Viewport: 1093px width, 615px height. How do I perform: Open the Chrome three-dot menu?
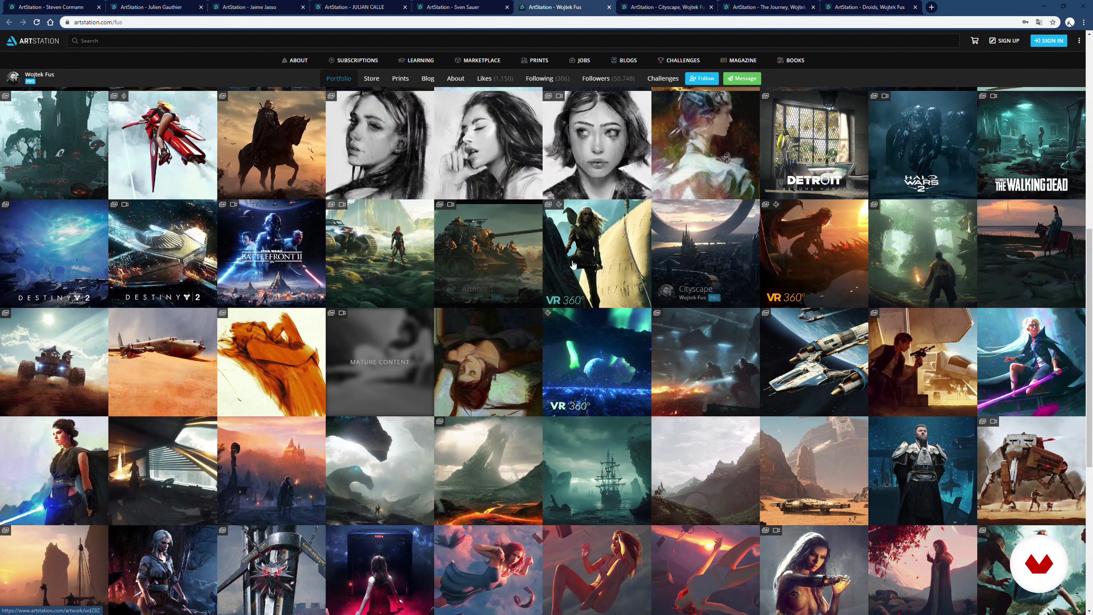1084,22
